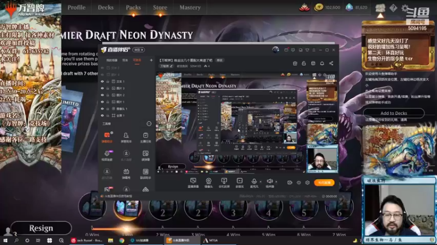Screen dimensions: 437x245
Task: Show hidden layer 文本 2
Action: pyautogui.click(x=102, y=68)
